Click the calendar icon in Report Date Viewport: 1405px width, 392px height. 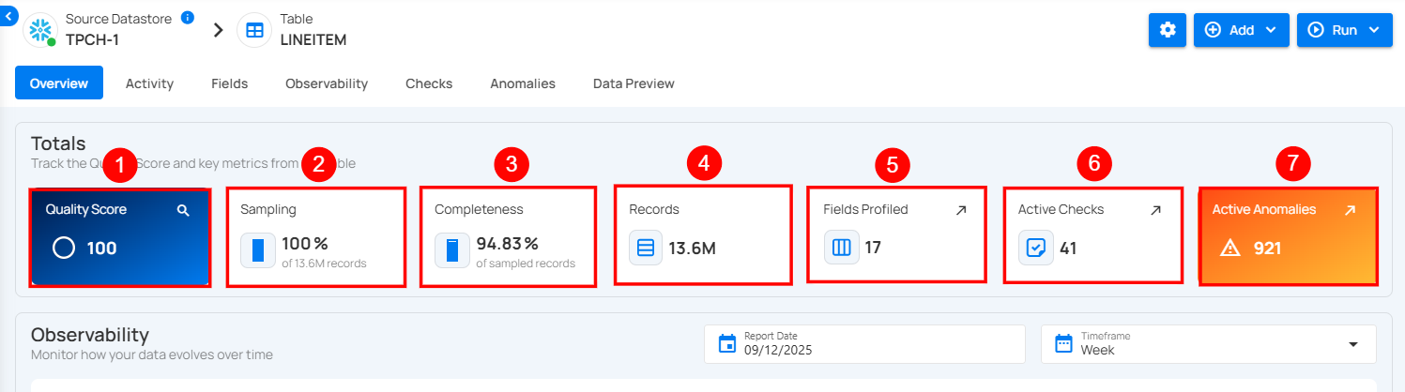727,344
